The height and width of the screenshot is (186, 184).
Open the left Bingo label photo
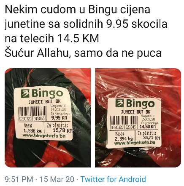tap(48, 118)
